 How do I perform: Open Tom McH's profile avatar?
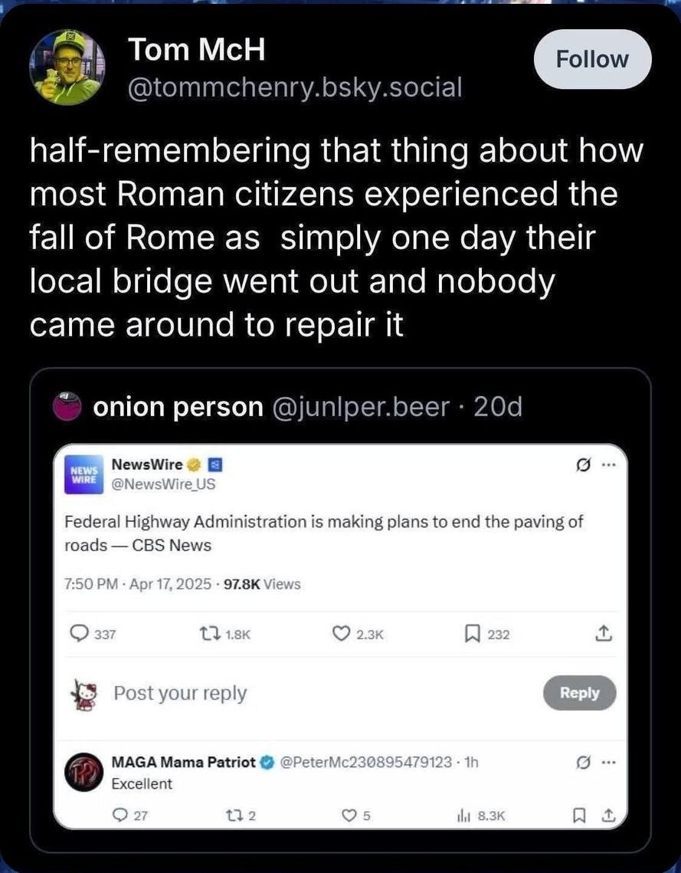67,68
